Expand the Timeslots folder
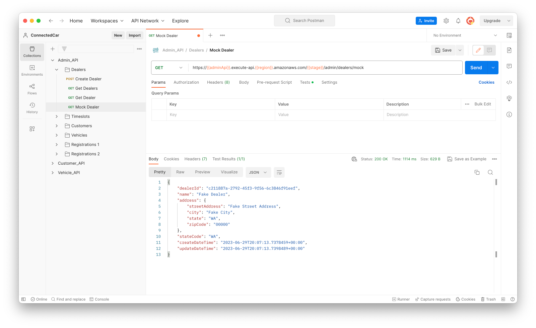This screenshot has width=536, height=328. tap(57, 116)
